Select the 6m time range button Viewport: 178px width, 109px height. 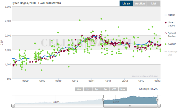[79, 89]
